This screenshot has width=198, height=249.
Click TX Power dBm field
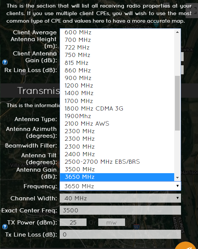(x=73, y=222)
